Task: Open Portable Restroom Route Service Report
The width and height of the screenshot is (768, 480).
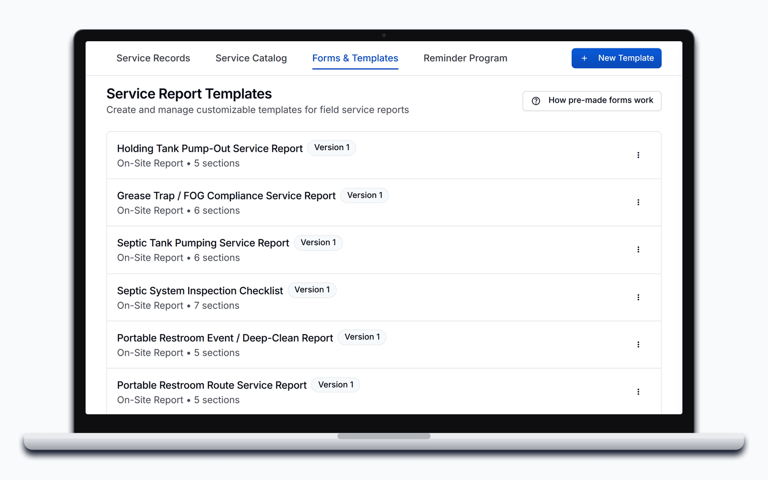Action: [212, 385]
